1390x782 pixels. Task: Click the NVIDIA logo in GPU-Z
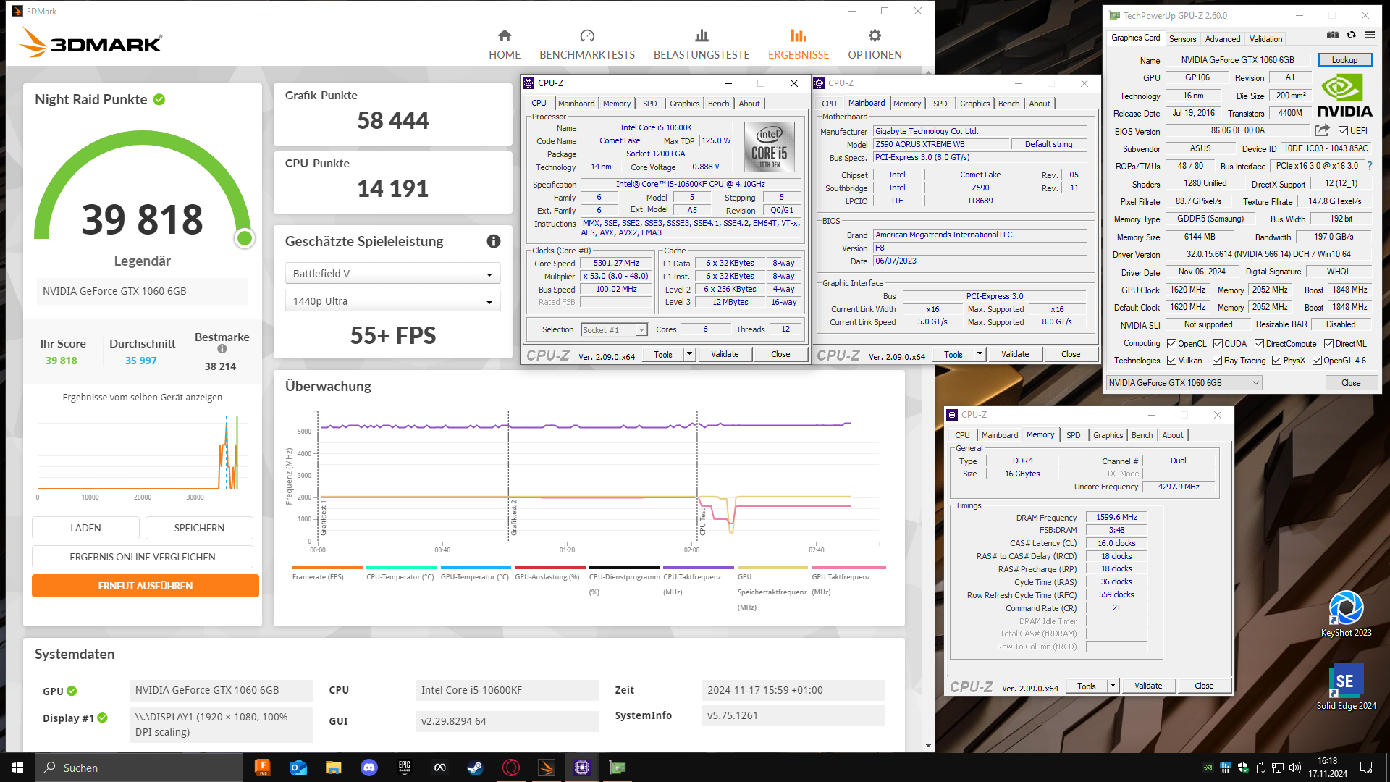[1344, 96]
